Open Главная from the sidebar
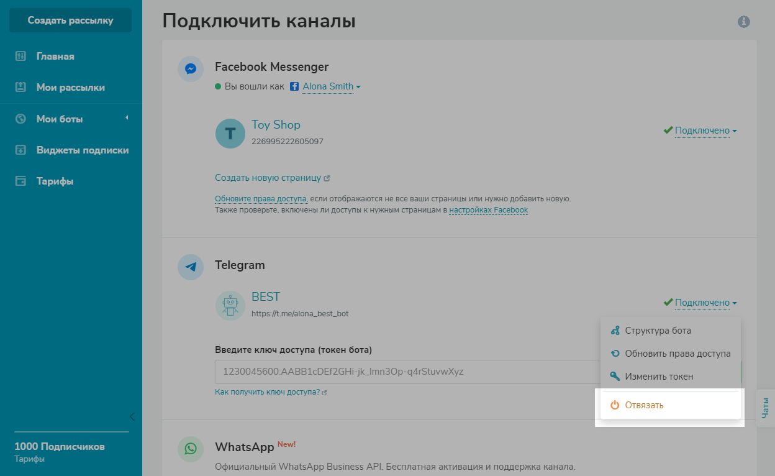The width and height of the screenshot is (775, 476). pos(55,57)
